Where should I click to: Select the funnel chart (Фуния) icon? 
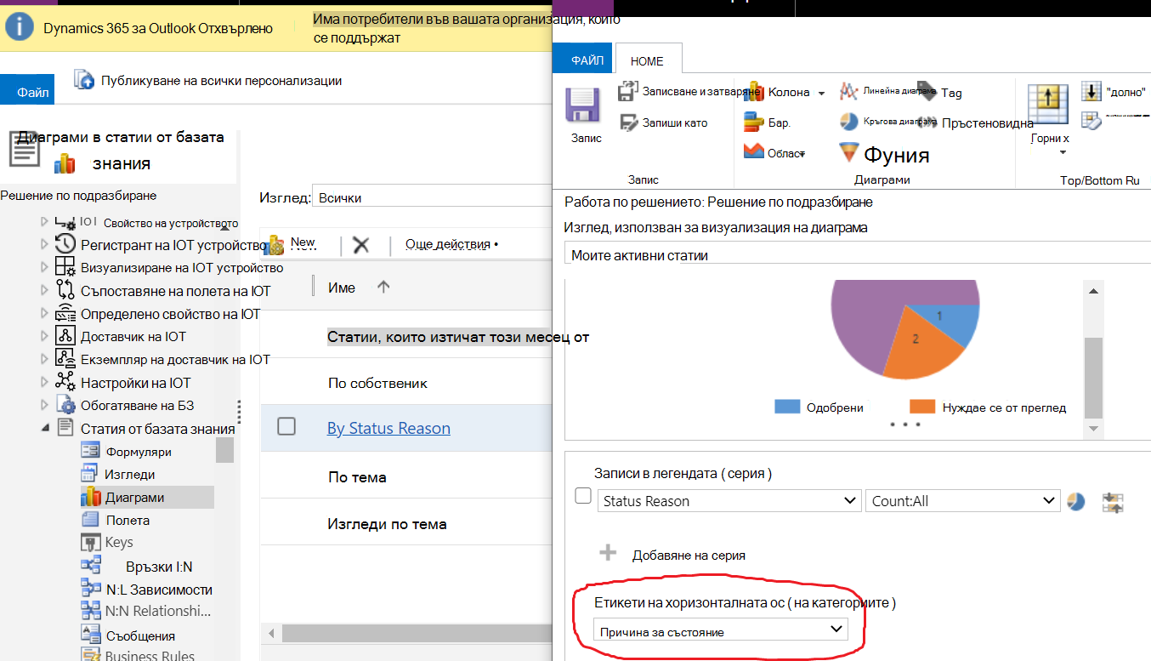point(848,152)
